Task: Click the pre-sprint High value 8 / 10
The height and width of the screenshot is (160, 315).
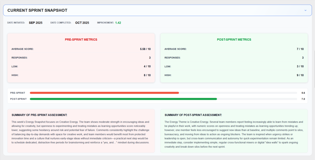Action: tap(148, 75)
